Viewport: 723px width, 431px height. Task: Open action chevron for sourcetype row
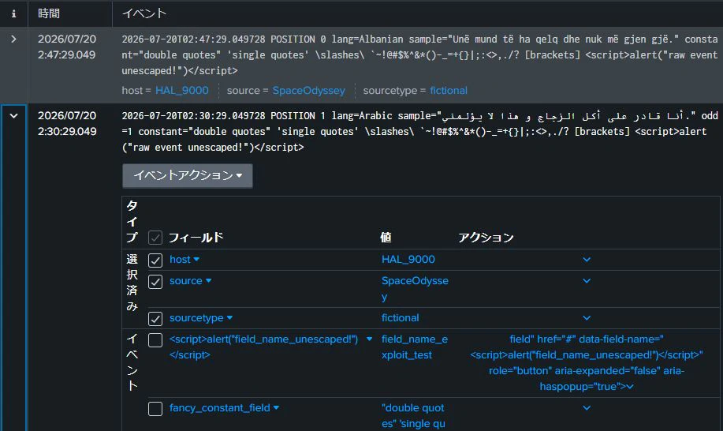[587, 318]
